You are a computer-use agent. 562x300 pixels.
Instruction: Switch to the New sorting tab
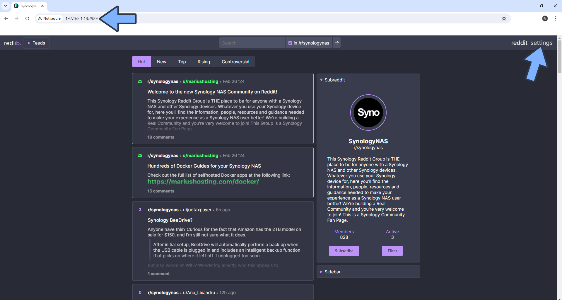tap(161, 62)
